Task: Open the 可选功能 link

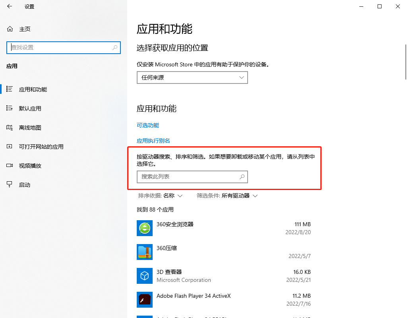Action: (x=148, y=125)
